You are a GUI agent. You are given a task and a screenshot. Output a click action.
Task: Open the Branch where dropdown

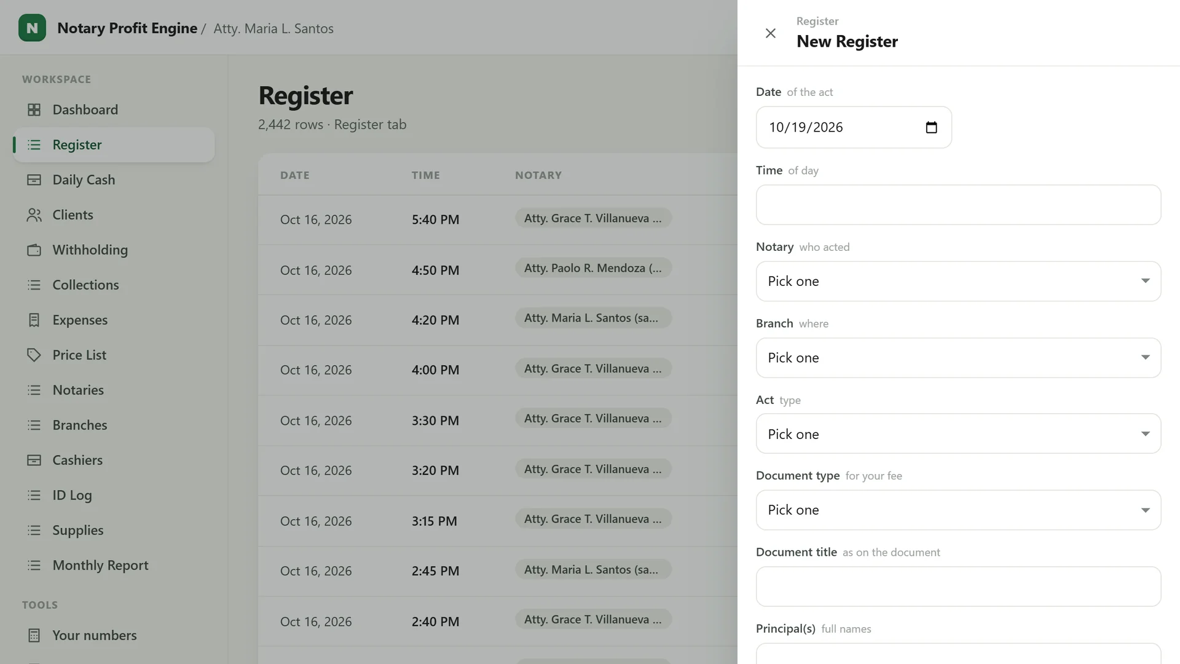[x=958, y=358]
